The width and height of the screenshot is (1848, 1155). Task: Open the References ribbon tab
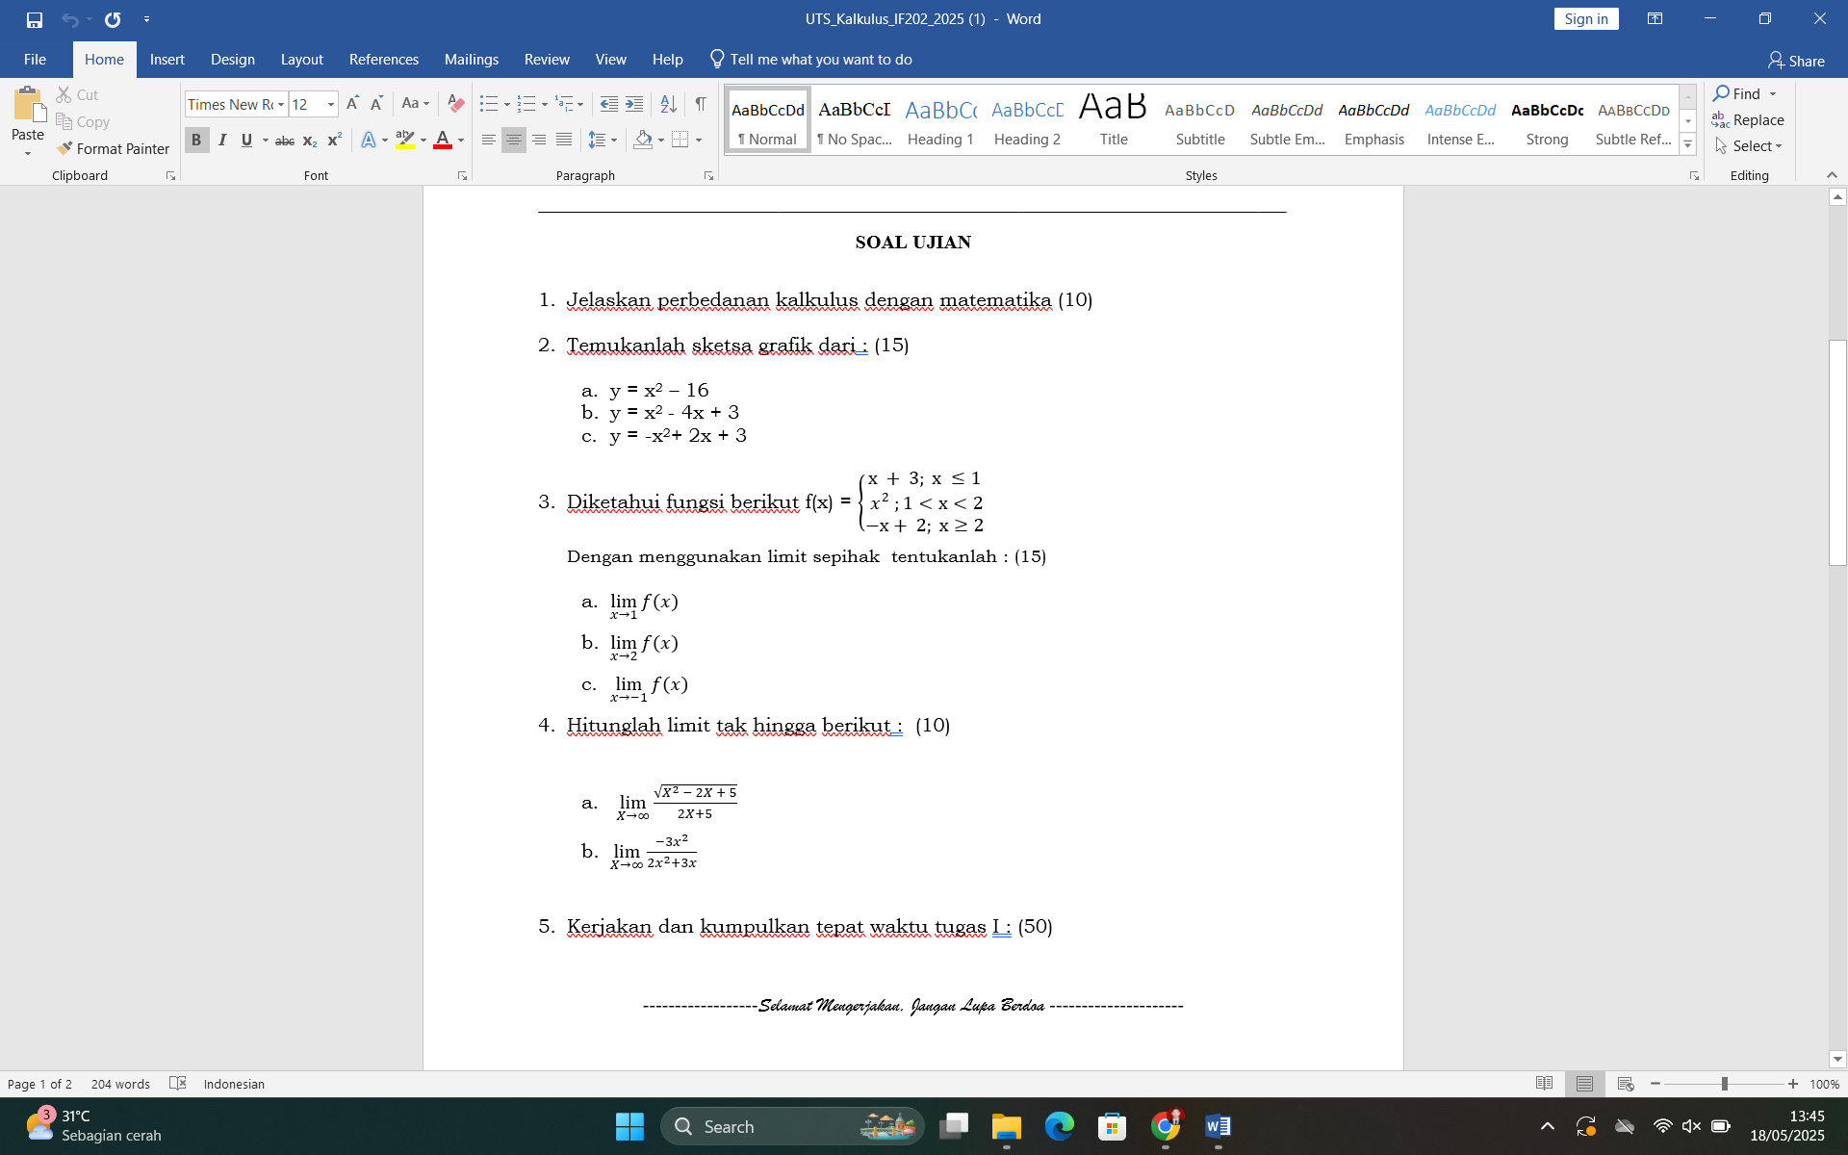383,60
